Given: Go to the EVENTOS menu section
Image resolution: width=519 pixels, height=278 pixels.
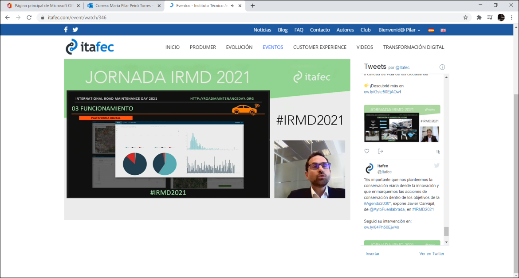Looking at the screenshot, I should pyautogui.click(x=273, y=47).
